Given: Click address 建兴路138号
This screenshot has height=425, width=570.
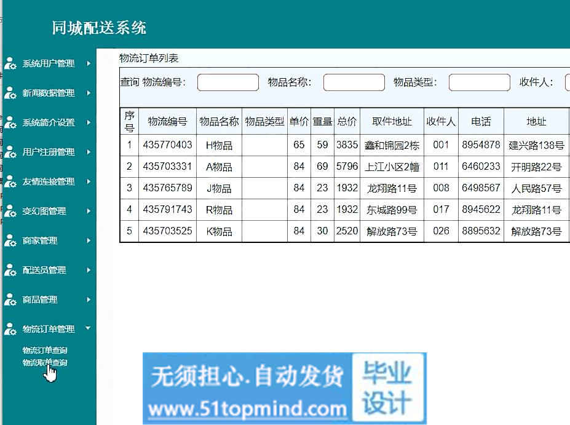Looking at the screenshot, I should 536,145.
